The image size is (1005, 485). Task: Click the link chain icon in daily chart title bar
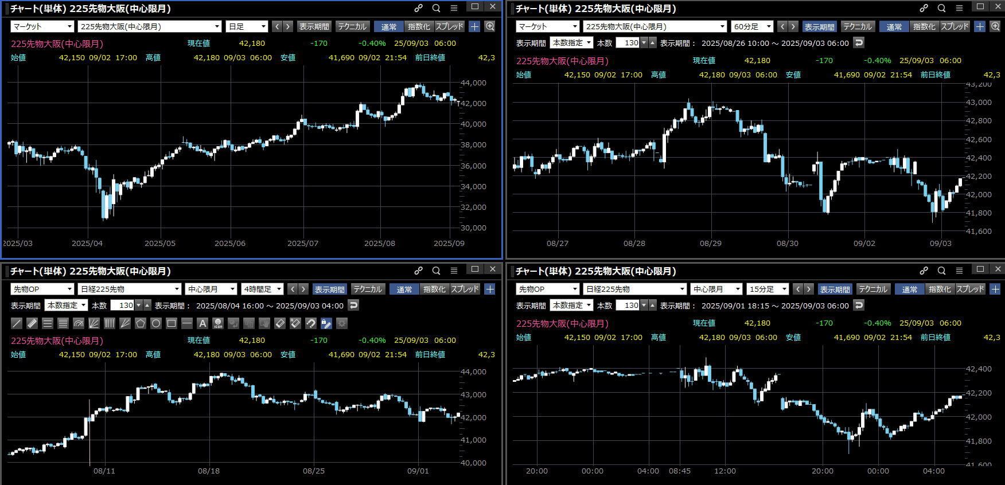click(x=419, y=8)
